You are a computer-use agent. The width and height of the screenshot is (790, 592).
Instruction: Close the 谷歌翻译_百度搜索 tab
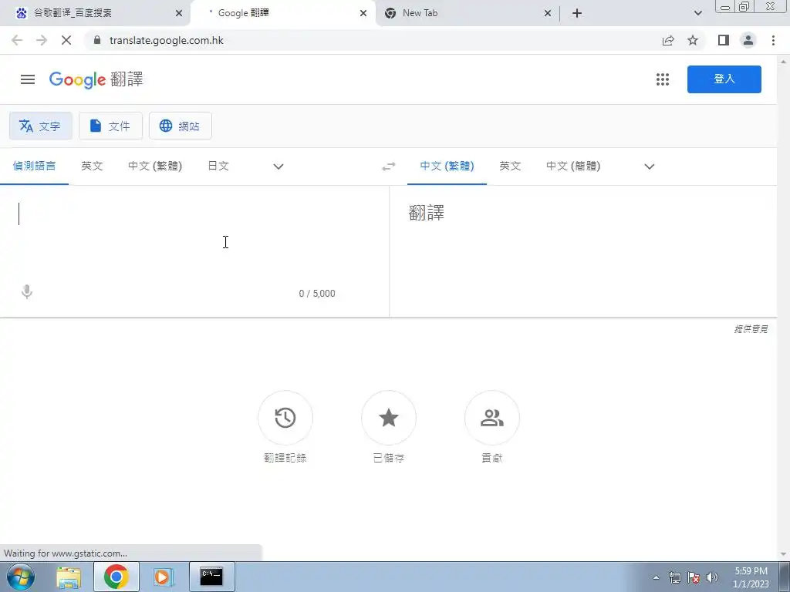(179, 13)
